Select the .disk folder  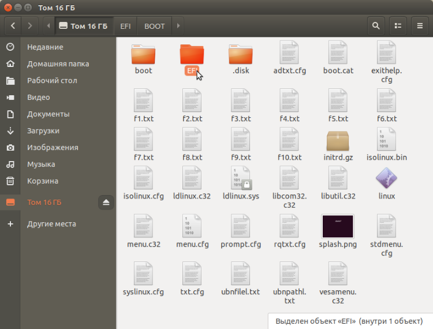[x=241, y=54]
